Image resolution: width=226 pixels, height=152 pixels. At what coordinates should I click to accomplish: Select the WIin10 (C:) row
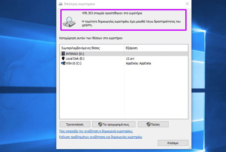124,63
